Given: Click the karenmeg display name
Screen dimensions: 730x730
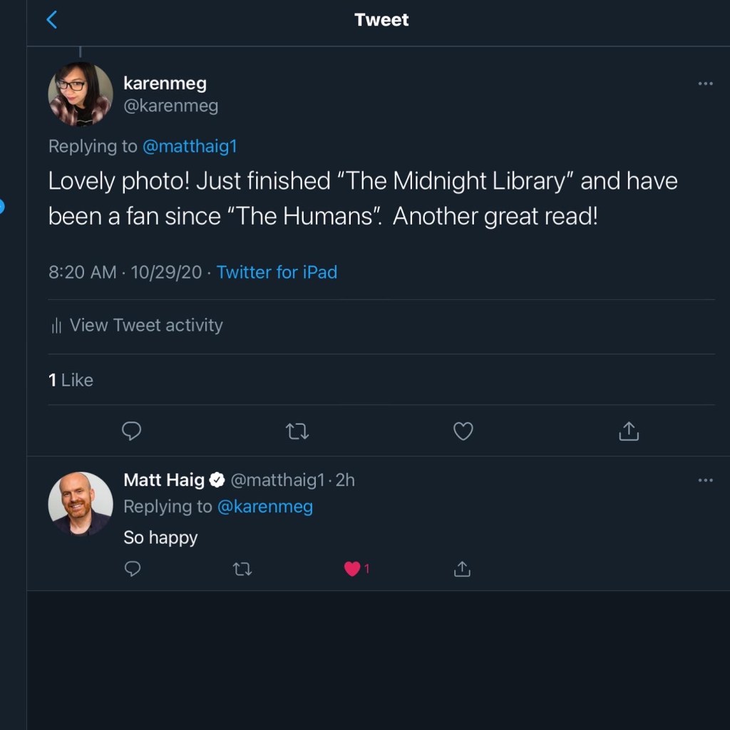Looking at the screenshot, I should [x=165, y=83].
